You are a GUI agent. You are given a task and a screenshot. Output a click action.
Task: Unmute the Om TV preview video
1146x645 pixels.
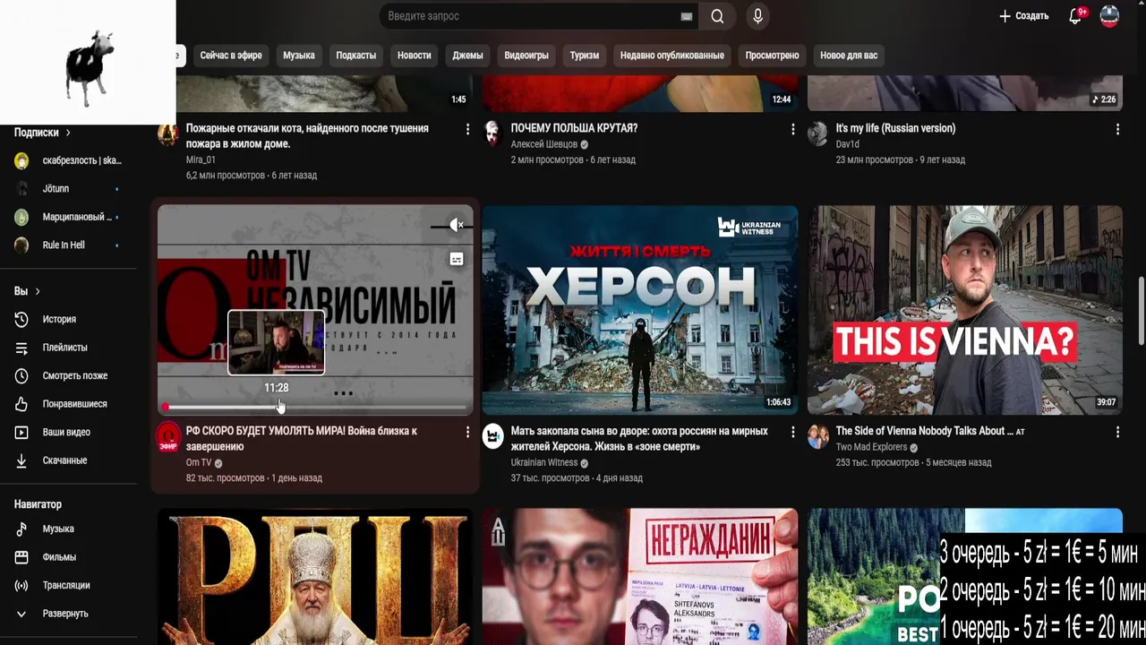pos(456,225)
